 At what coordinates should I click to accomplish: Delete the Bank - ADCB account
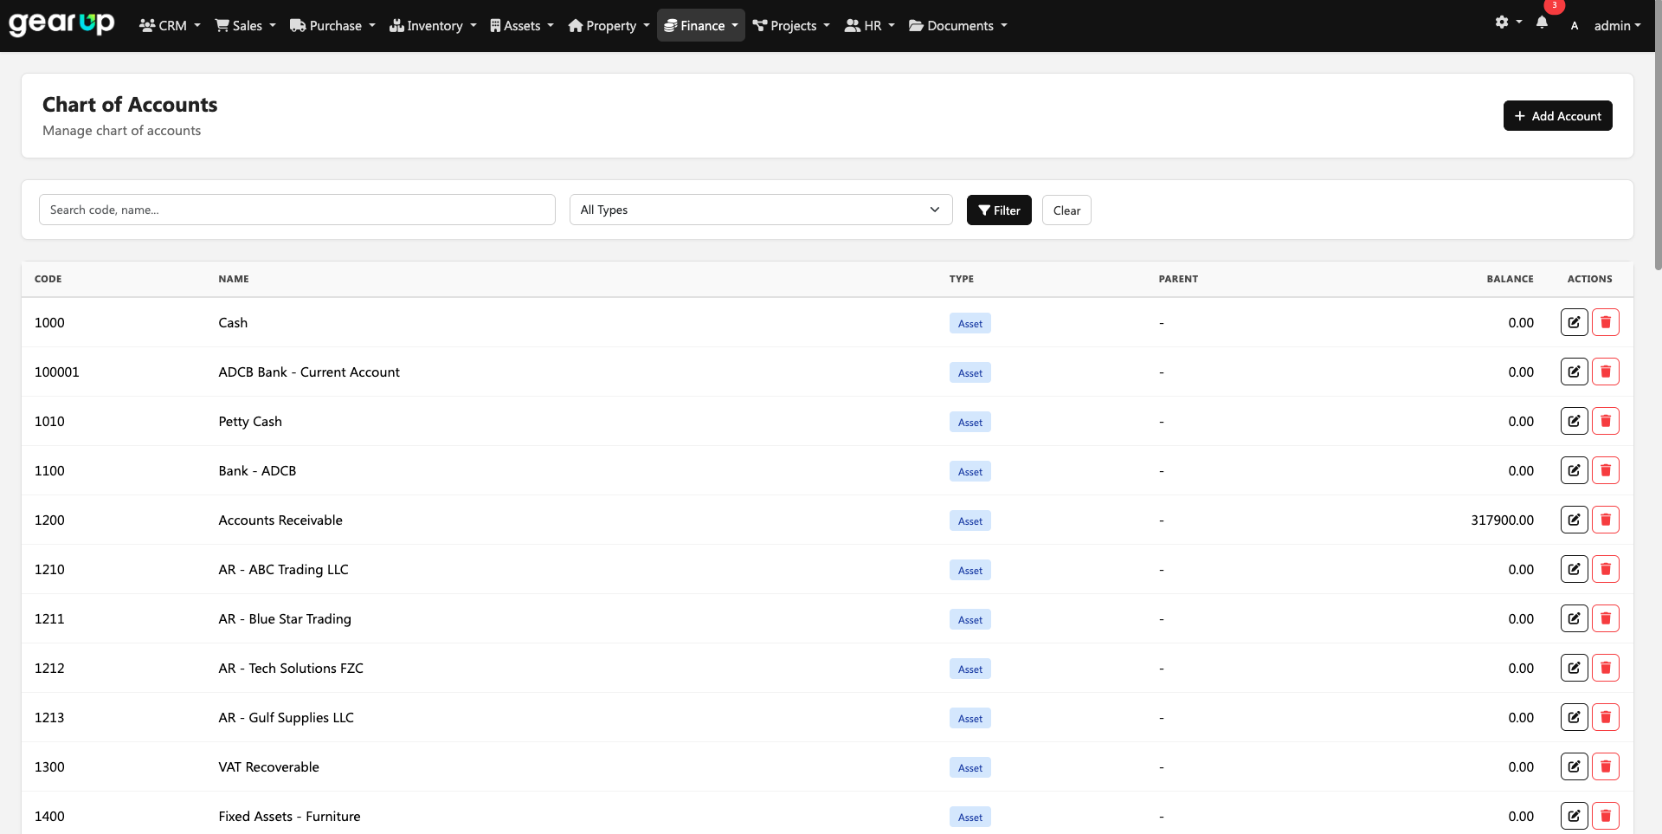click(1606, 470)
